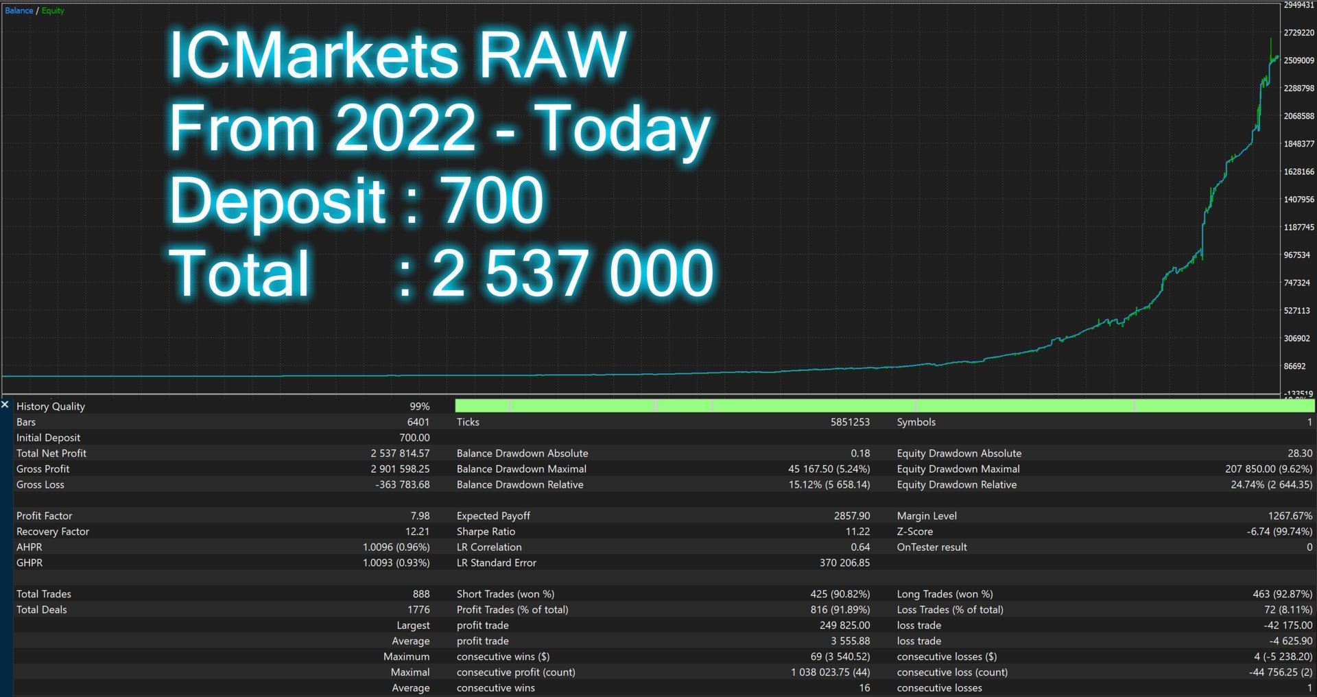1317x697 pixels.
Task: Select the History Quality value 99%
Action: 420,406
